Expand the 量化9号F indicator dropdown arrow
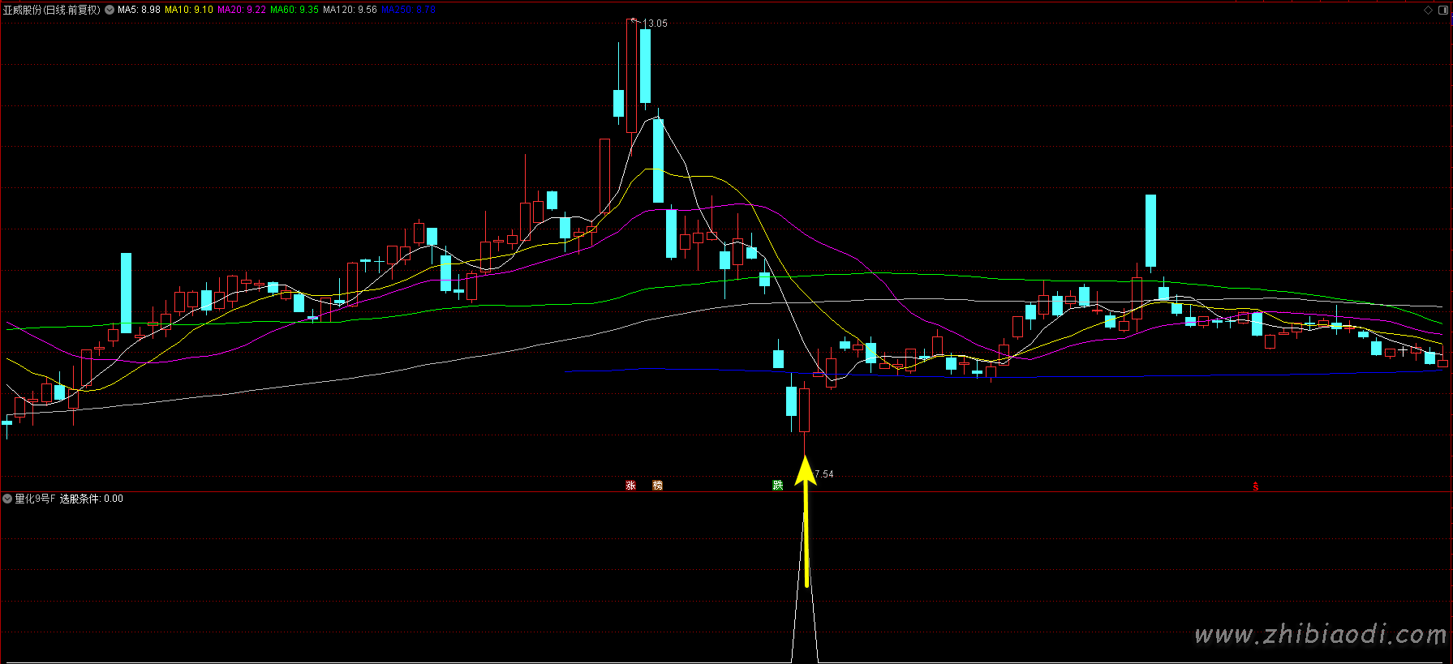 click(x=7, y=499)
